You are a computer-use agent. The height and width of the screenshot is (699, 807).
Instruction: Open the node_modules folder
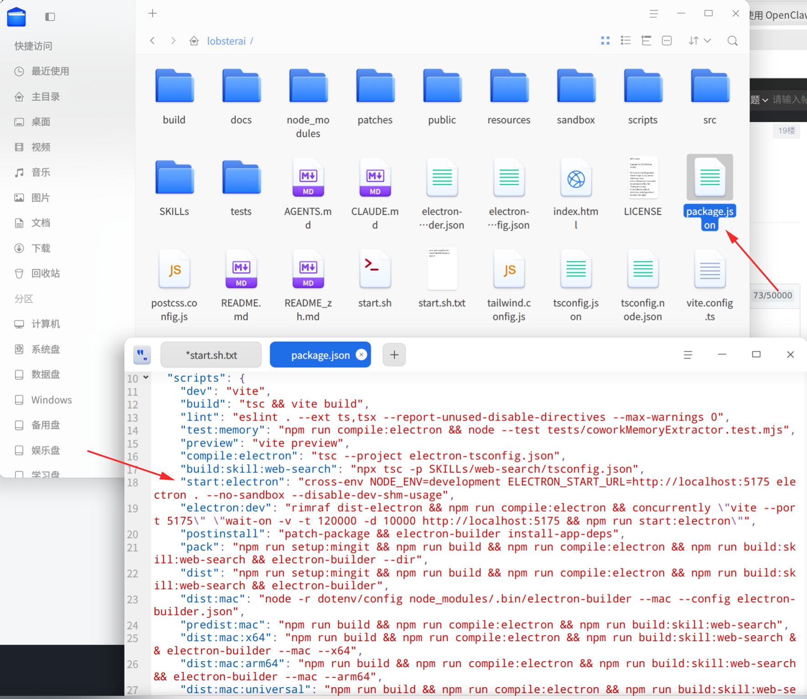click(308, 86)
